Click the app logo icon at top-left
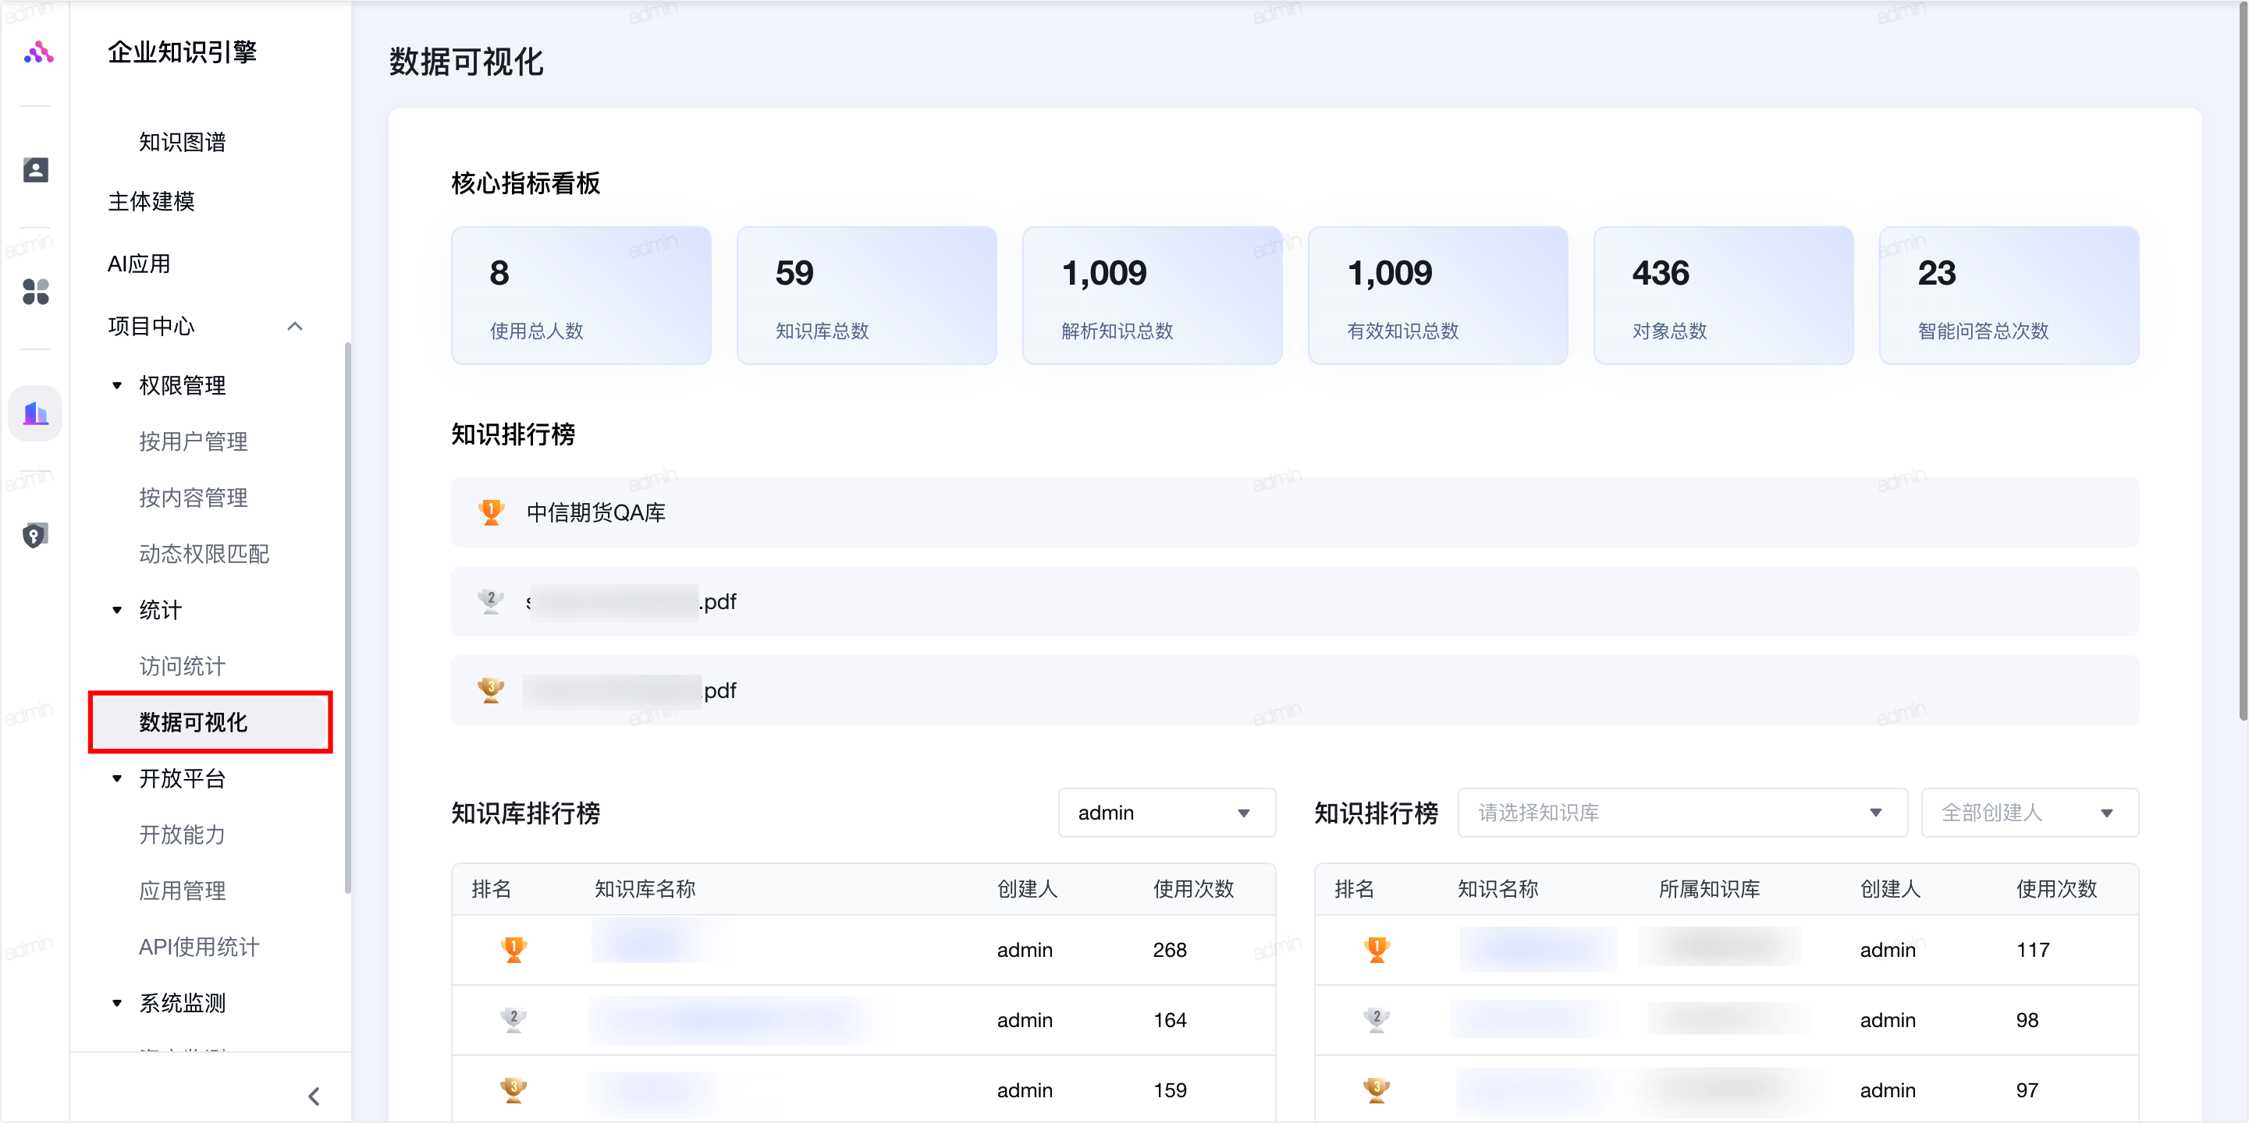Image resolution: width=2249 pixels, height=1123 pixels. (x=37, y=53)
